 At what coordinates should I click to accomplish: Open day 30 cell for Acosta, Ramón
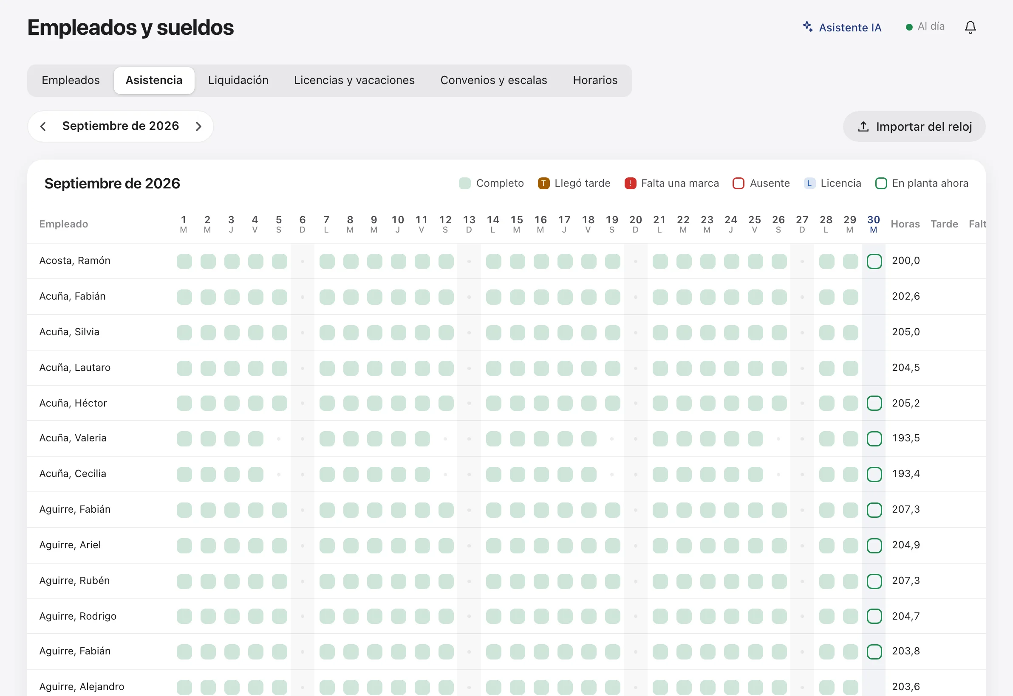874,262
